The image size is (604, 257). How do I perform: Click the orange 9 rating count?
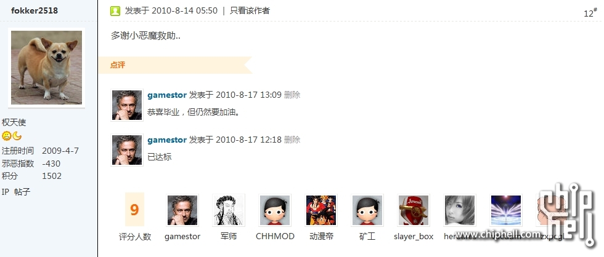coord(134,210)
